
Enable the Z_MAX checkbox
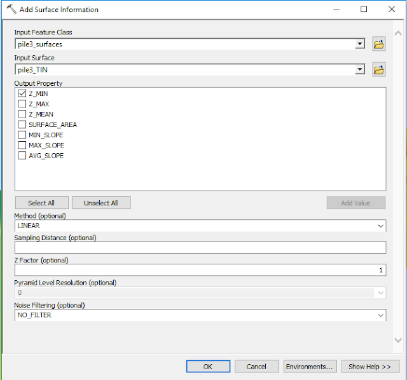pos(22,104)
